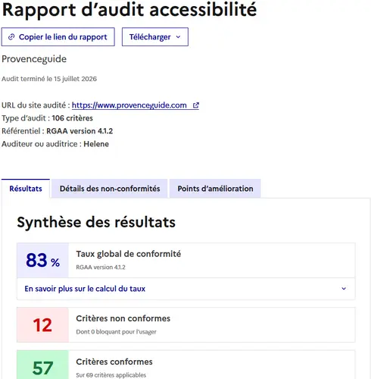Open the Télécharger dropdown
This screenshot has height=379, width=371.
[x=155, y=37]
